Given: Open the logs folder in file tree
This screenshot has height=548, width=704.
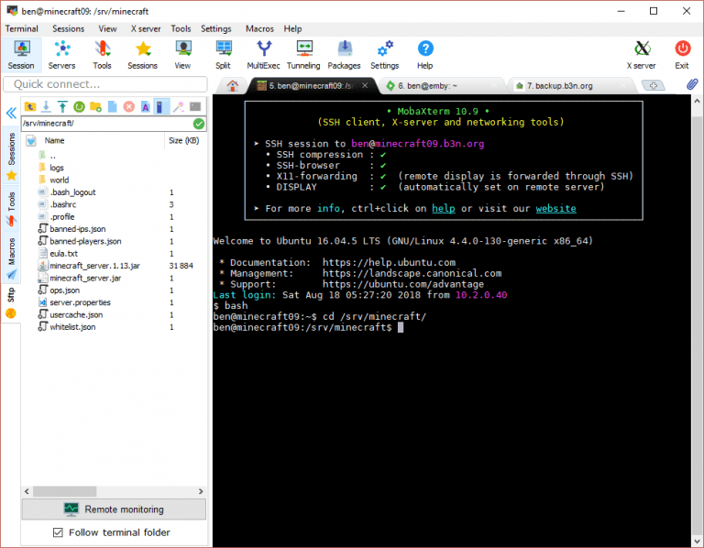Looking at the screenshot, I should (57, 168).
